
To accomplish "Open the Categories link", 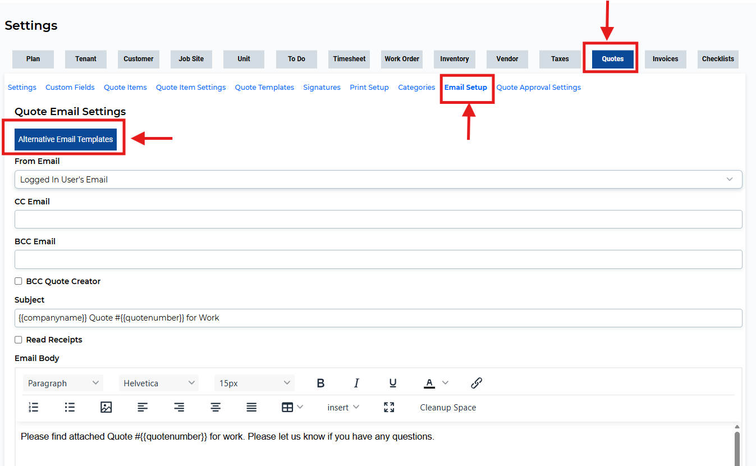I will point(416,88).
